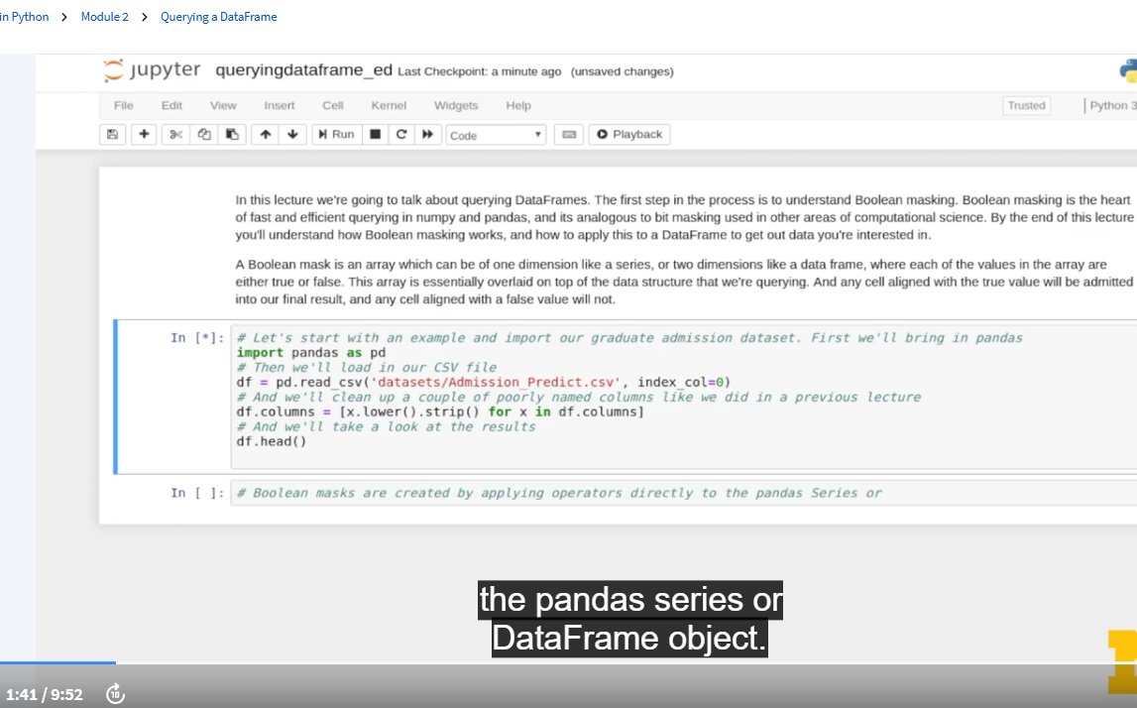Image resolution: width=1137 pixels, height=708 pixels.
Task: Save notebook with the floppy disk icon
Action: click(x=112, y=134)
